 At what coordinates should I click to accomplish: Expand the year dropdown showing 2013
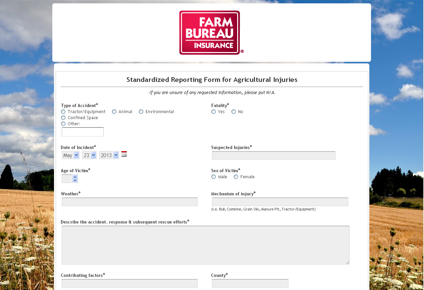click(109, 155)
